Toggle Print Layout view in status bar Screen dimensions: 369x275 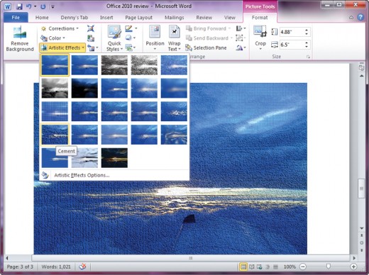(x=243, y=266)
